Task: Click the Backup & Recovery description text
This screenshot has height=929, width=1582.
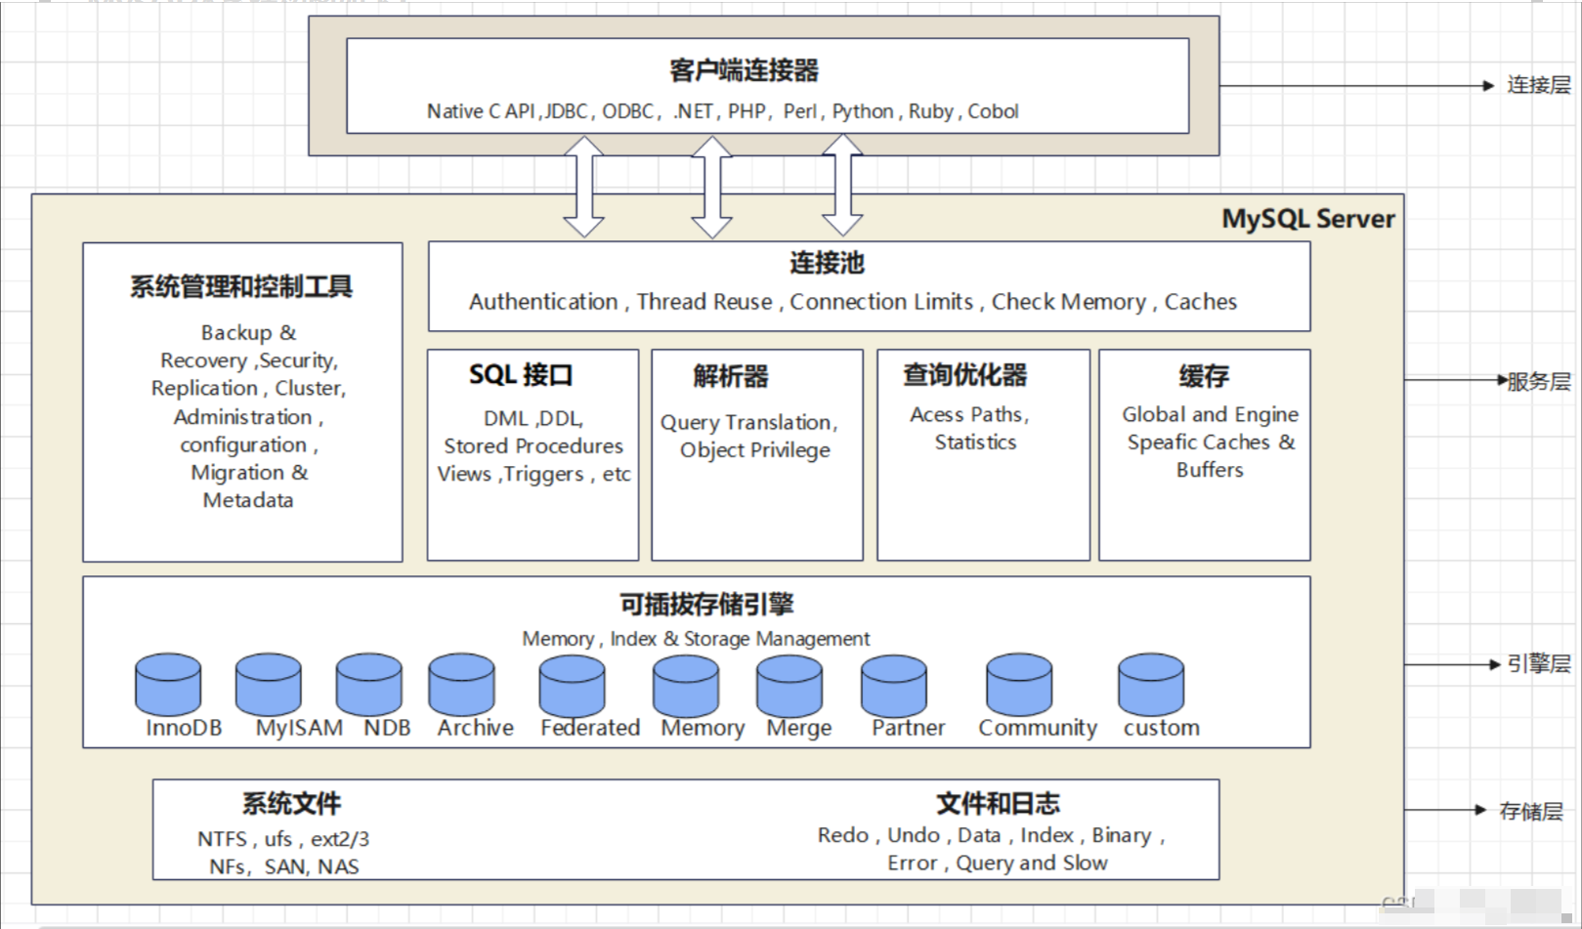Action: pyautogui.click(x=248, y=416)
